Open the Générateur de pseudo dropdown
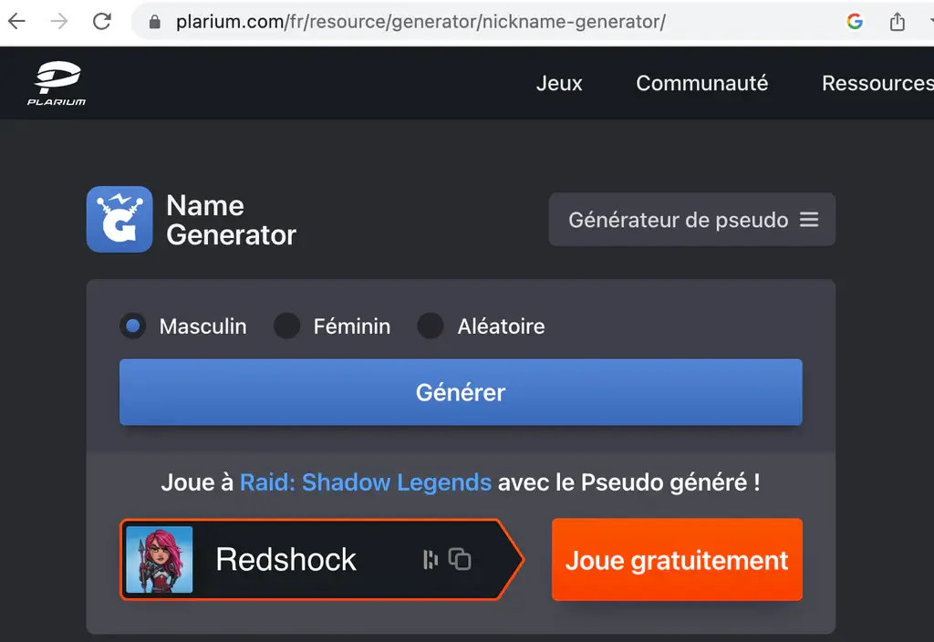Viewport: 934px width, 642px height. (678, 220)
